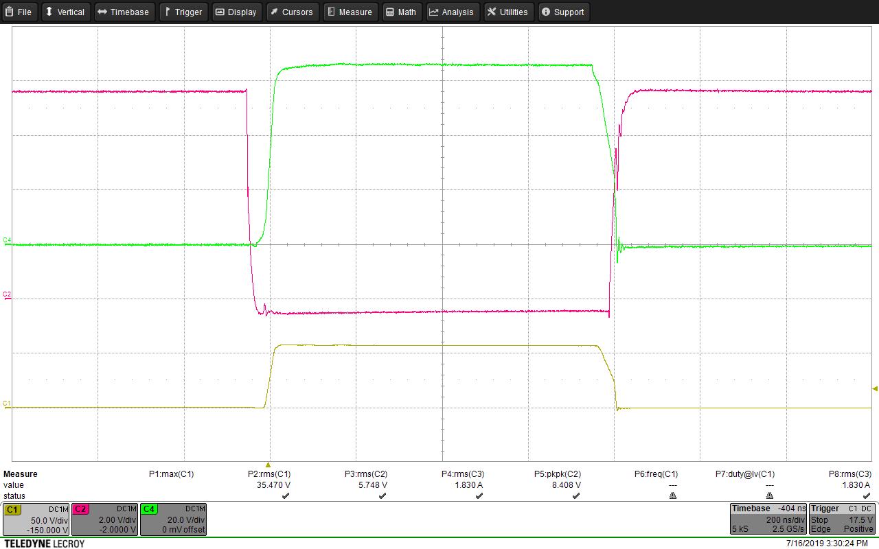Select measurement P5:pkpk(C2)

tap(558, 474)
